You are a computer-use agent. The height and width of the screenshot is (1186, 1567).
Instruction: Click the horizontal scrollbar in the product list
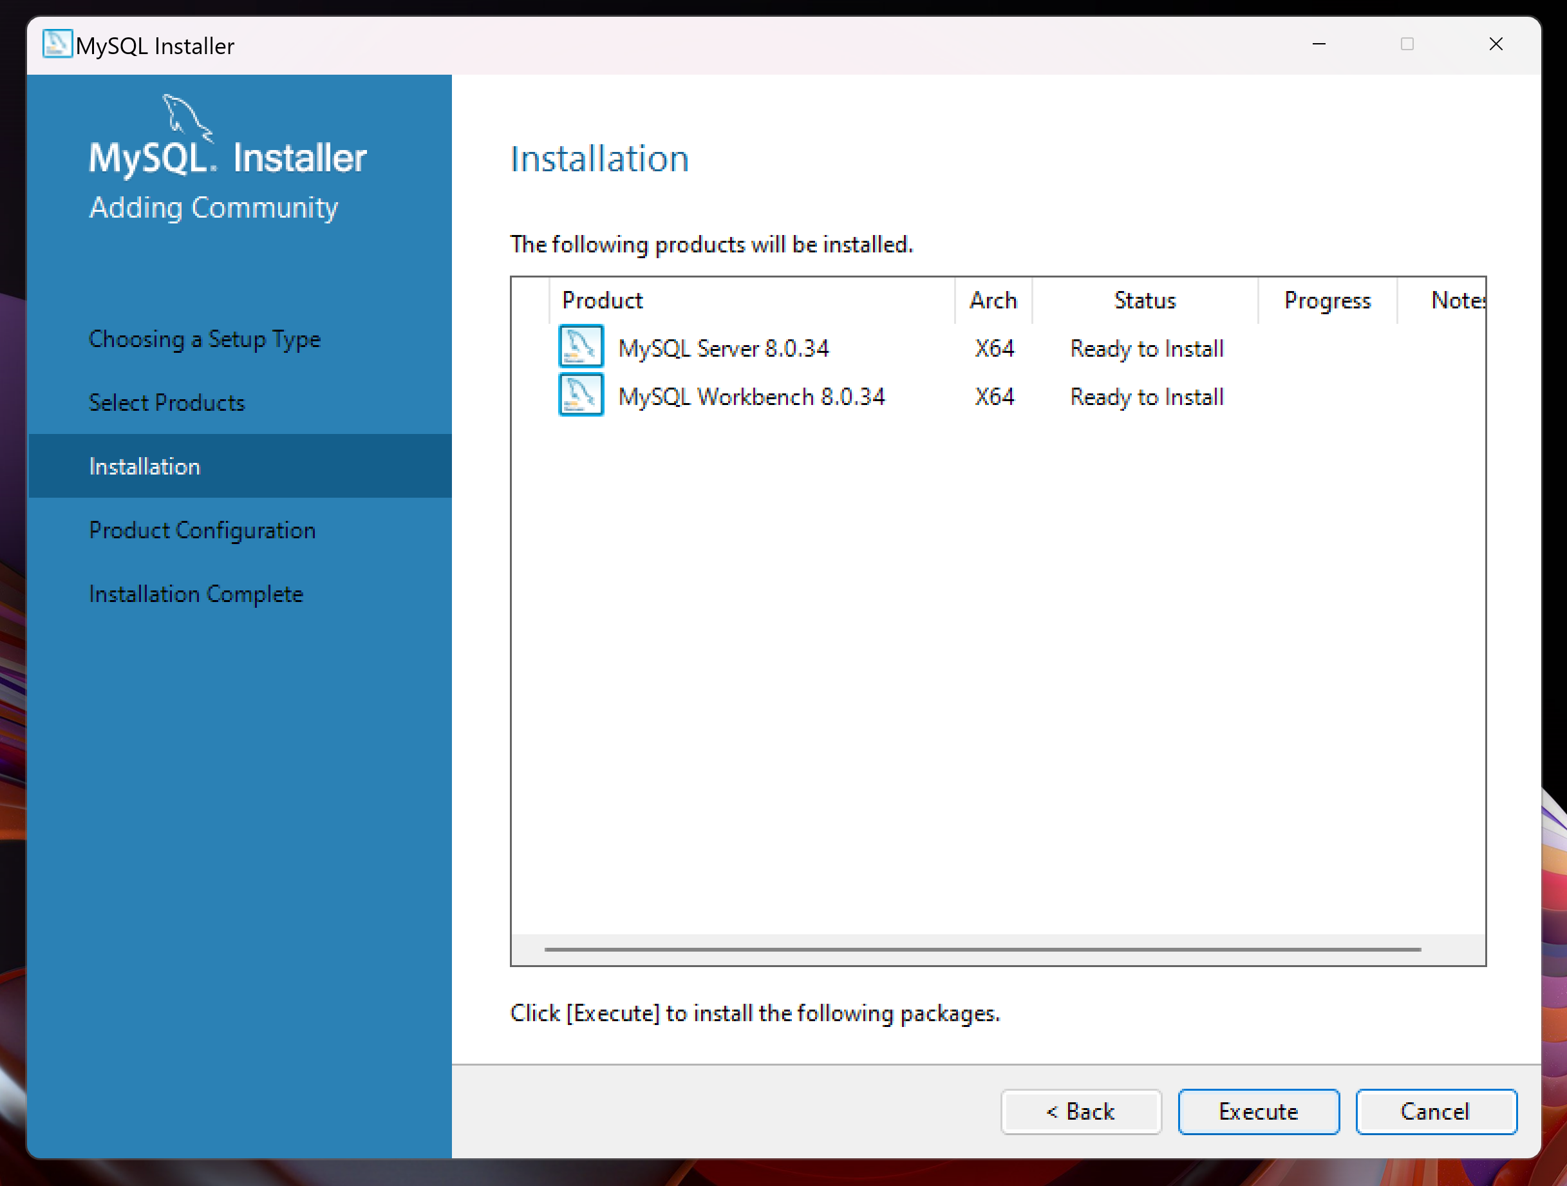point(982,948)
